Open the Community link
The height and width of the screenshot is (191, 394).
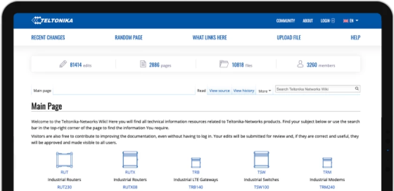click(x=286, y=21)
